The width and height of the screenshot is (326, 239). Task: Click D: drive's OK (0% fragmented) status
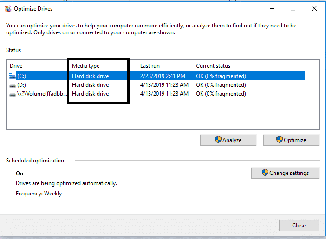[221, 85]
